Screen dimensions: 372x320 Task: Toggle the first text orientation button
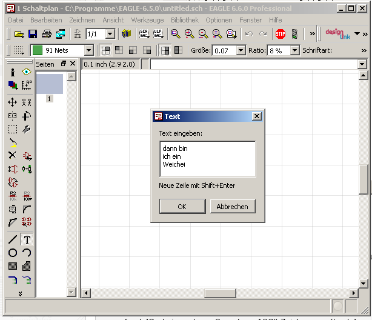tap(106, 50)
